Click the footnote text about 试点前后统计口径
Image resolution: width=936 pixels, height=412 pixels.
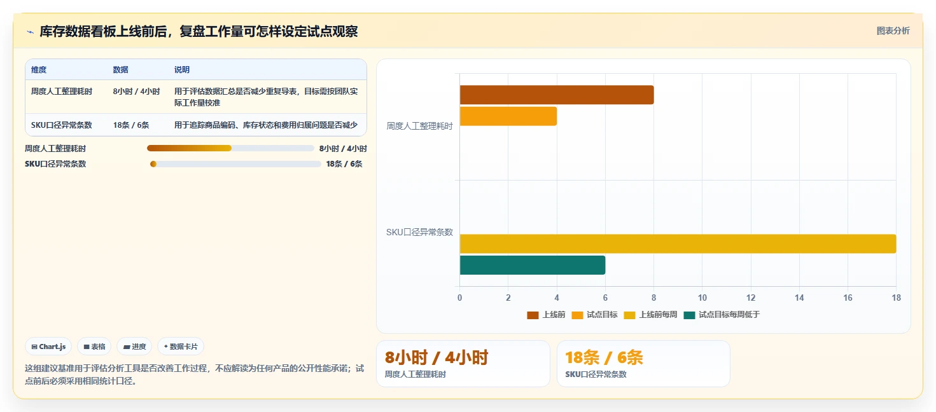click(x=194, y=375)
